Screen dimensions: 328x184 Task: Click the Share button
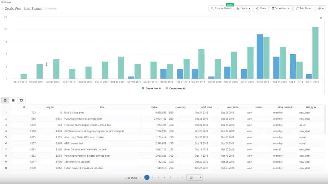click(261, 8)
